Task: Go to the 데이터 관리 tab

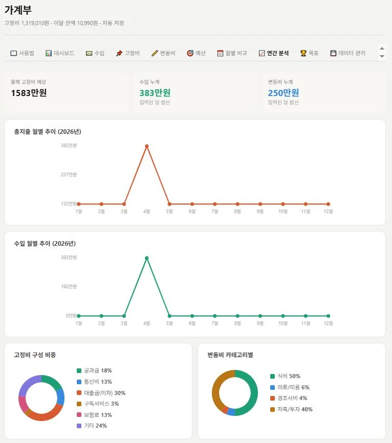Action: tap(348, 53)
